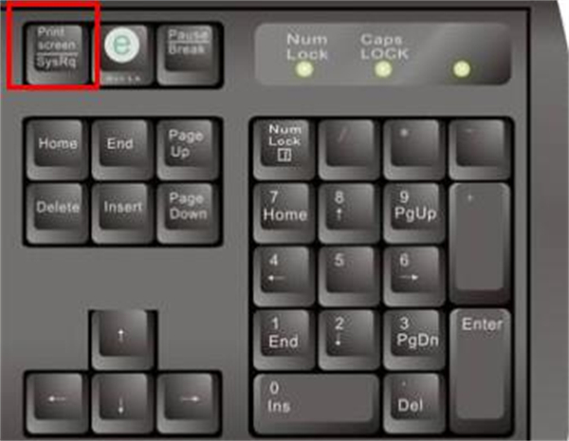Click the down arrow key
The width and height of the screenshot is (569, 441).
[x=122, y=403]
